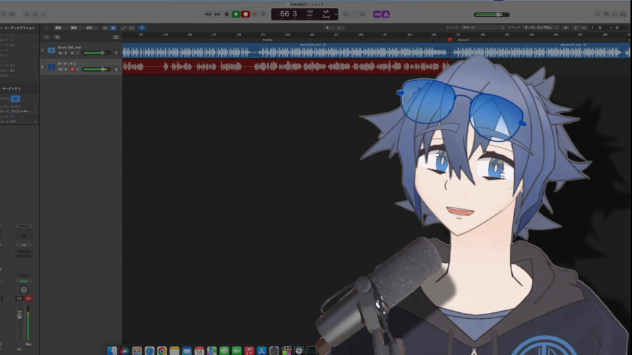Open the Note Pads icon
Screen dimensions: 632x355
(606, 14)
